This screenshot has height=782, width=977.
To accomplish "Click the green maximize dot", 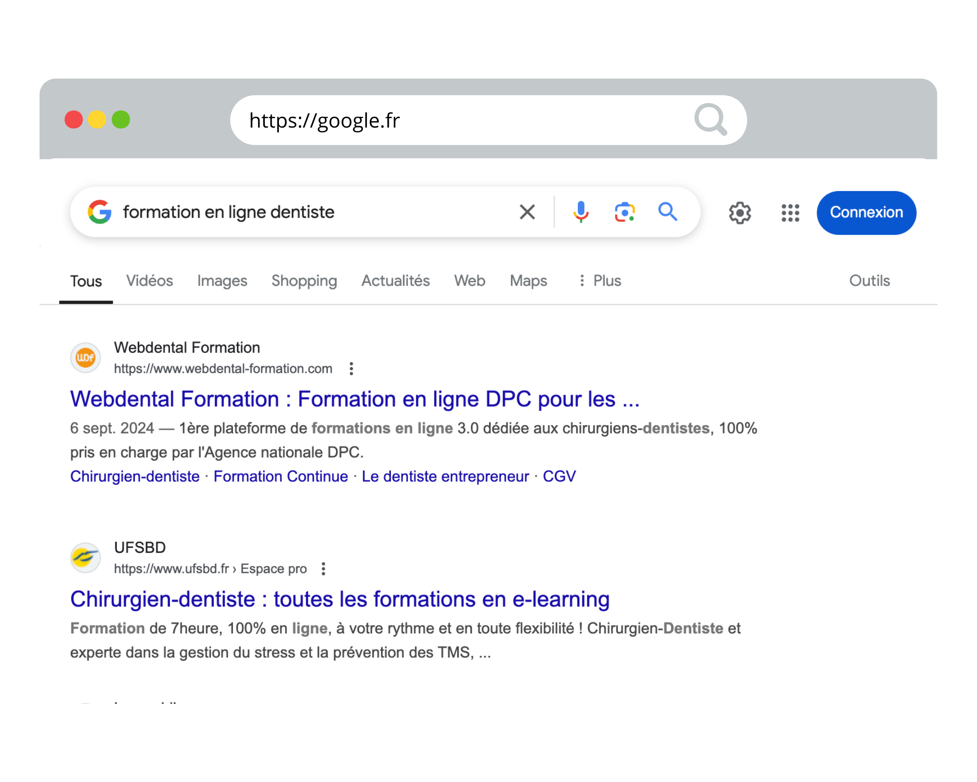I will coord(121,120).
